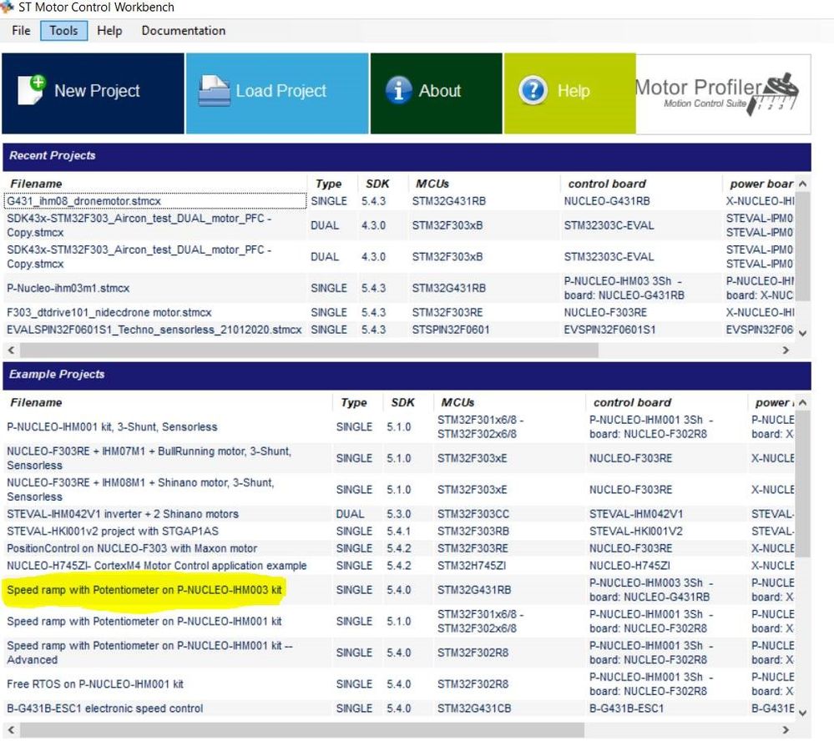
Task: Select F303_dtdrive101_nidecdrone motor.stmcx project
Action: coord(109,313)
